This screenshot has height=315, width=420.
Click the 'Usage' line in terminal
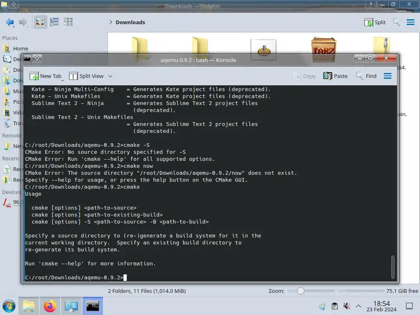pos(33,194)
